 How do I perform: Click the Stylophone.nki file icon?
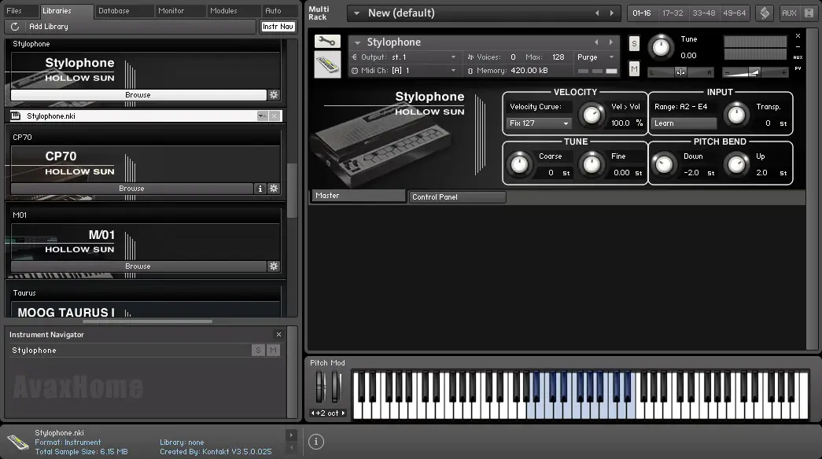pyautogui.click(x=16, y=116)
